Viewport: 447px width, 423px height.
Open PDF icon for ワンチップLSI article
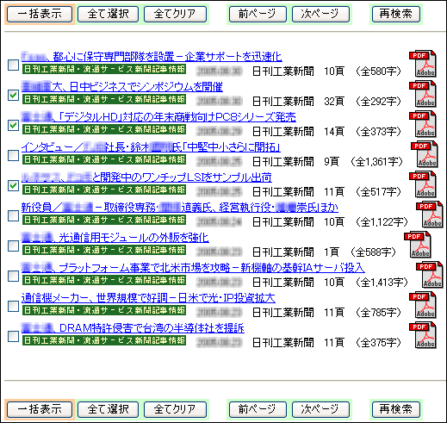pyautogui.click(x=423, y=184)
